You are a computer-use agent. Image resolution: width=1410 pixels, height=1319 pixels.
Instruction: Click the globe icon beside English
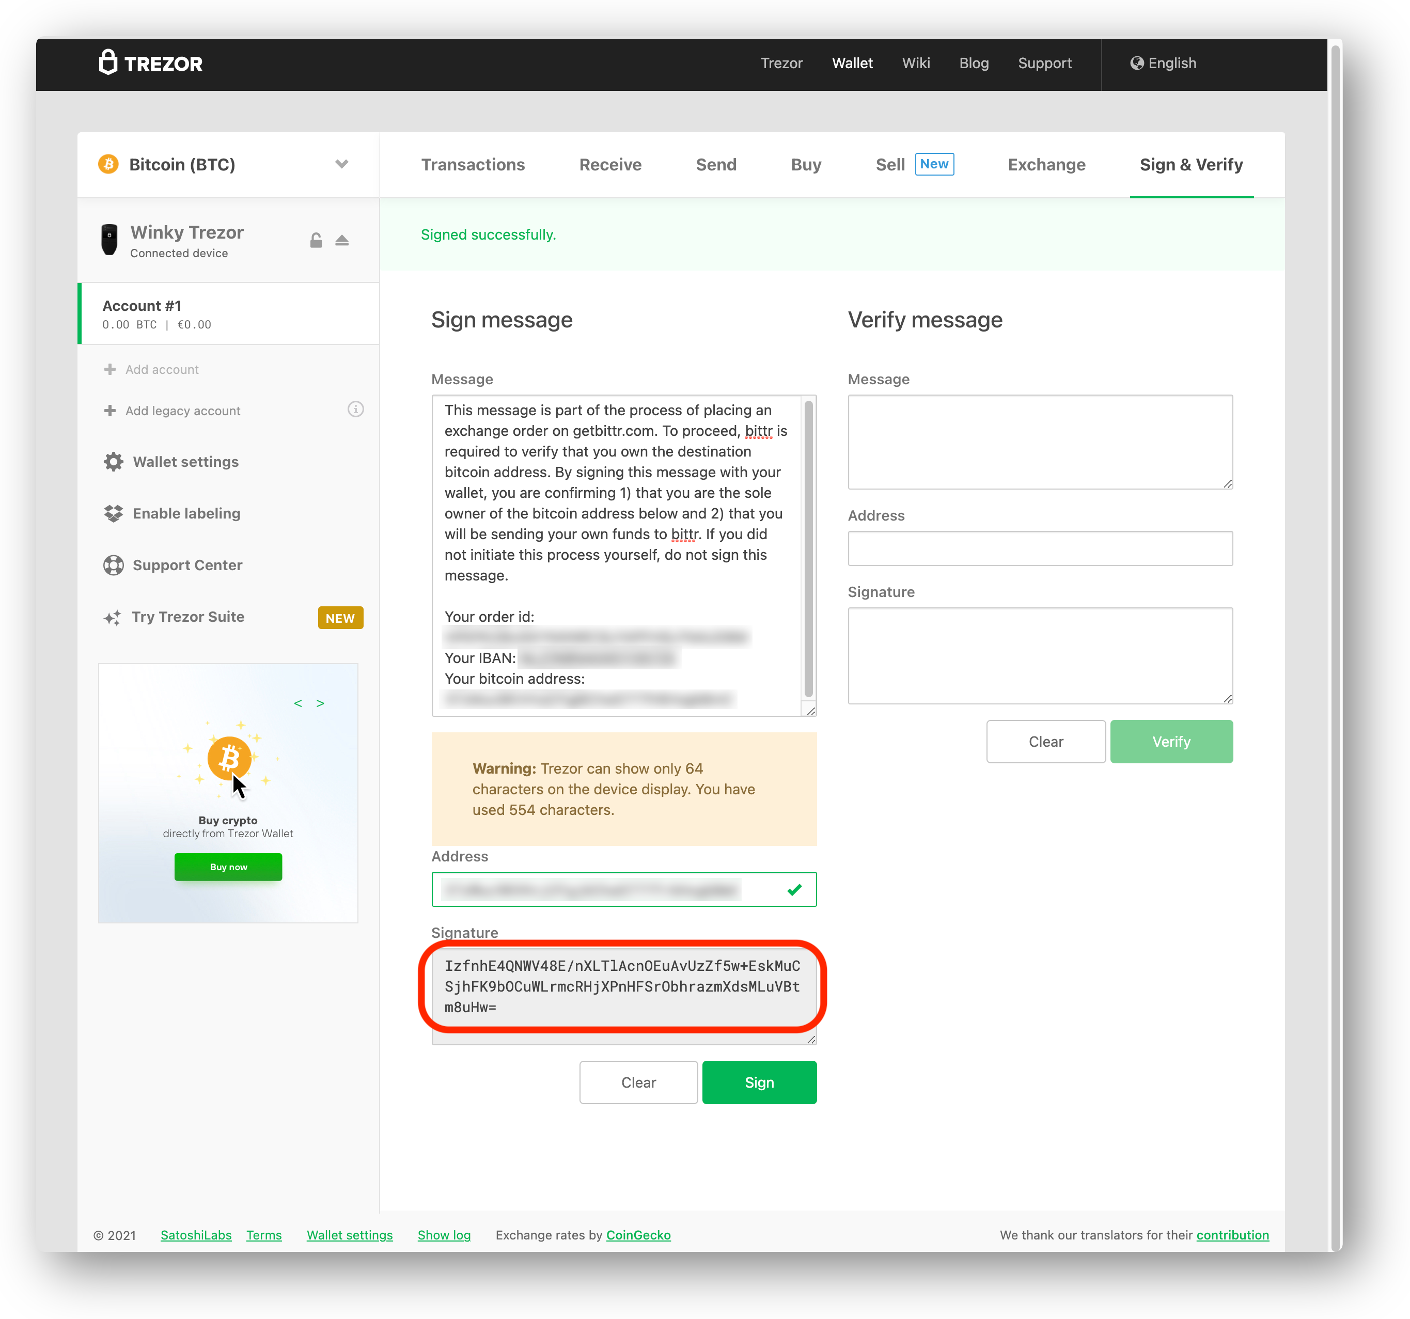(1136, 63)
